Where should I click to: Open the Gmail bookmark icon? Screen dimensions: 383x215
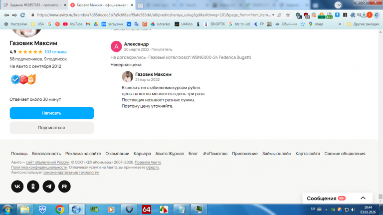click(x=88, y=24)
